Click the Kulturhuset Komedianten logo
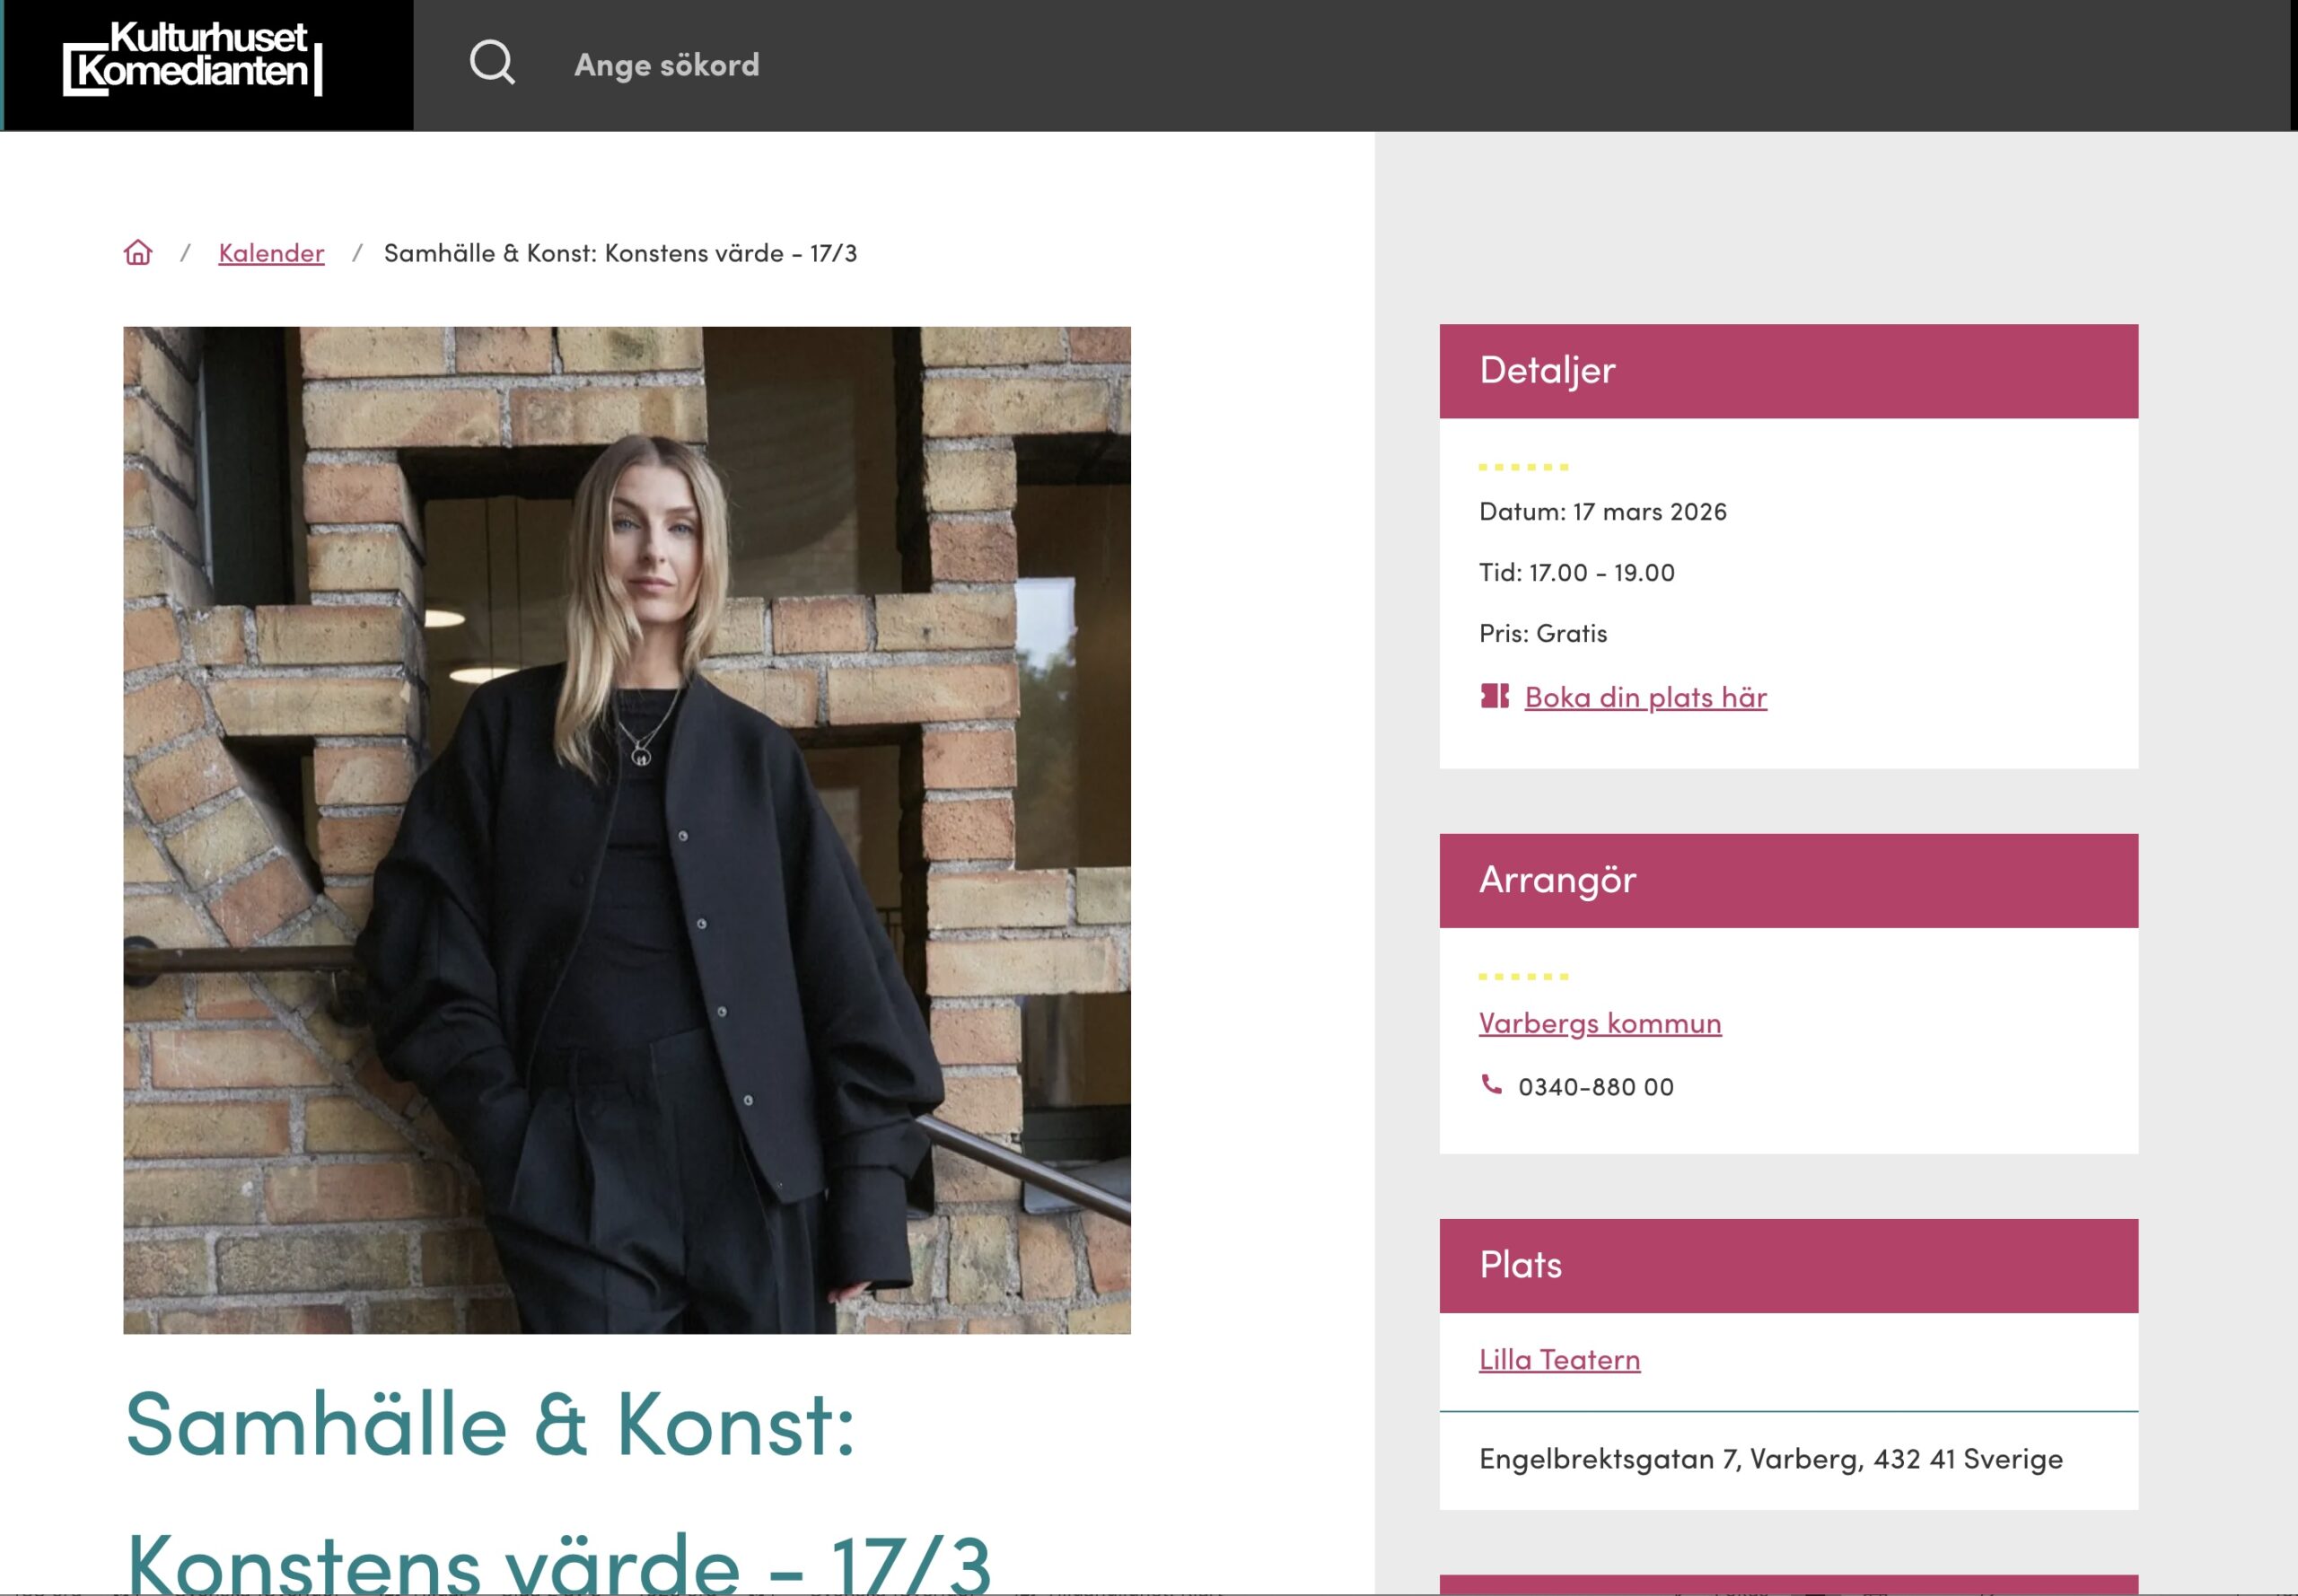Viewport: 2298px width, 1596px height. point(193,59)
